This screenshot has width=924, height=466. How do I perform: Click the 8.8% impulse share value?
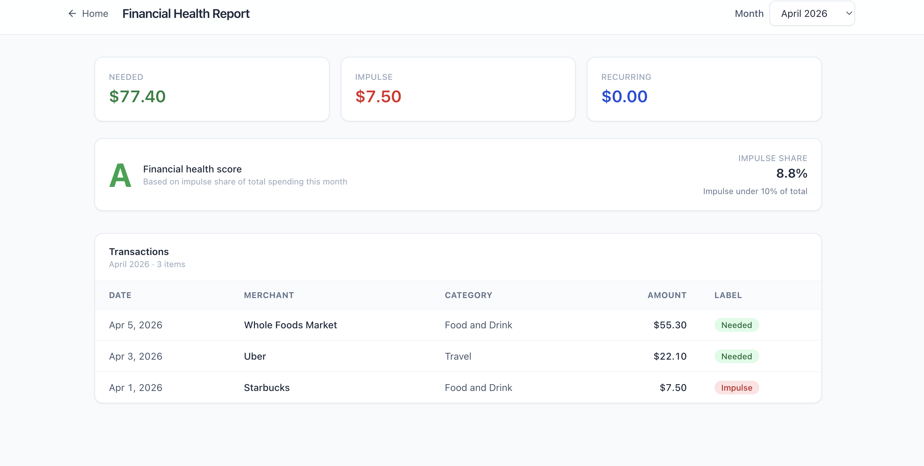point(791,173)
